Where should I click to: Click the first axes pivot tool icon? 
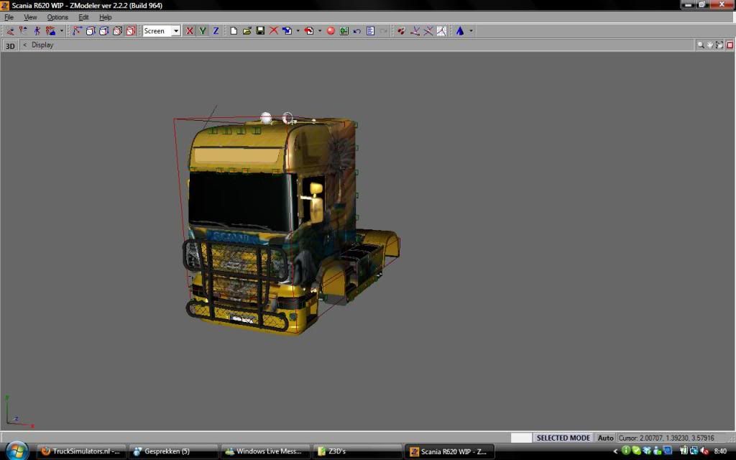pyautogui.click(x=415, y=31)
